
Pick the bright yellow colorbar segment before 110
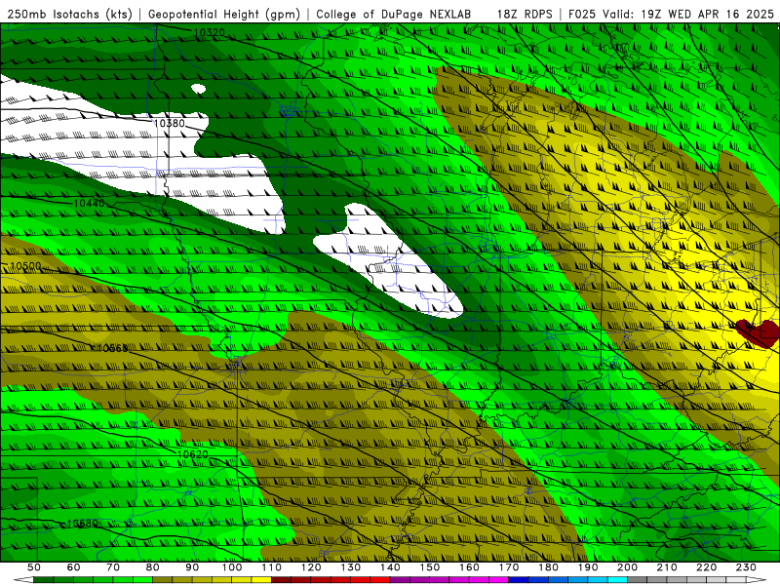click(x=261, y=580)
